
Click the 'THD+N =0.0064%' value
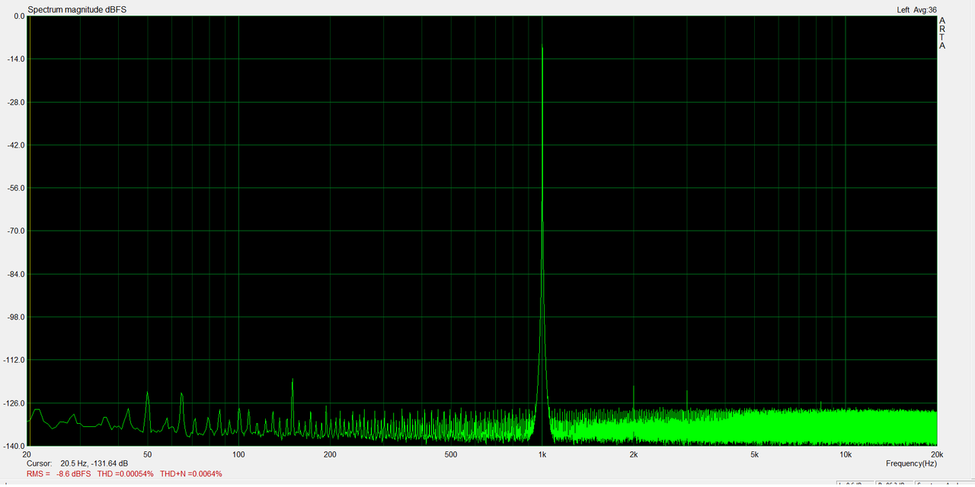pyautogui.click(x=191, y=473)
